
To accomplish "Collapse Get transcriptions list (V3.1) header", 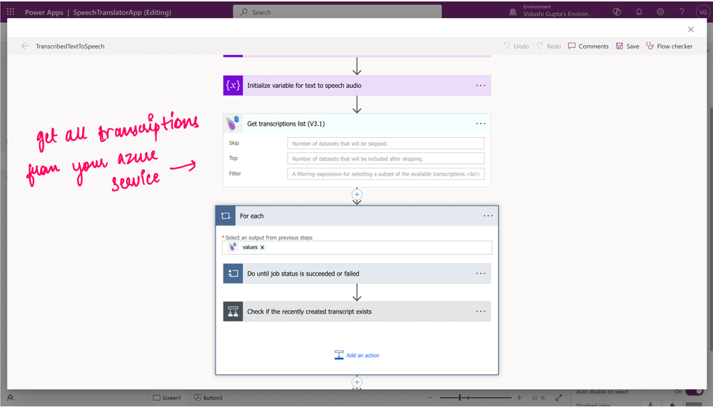I will click(x=357, y=124).
